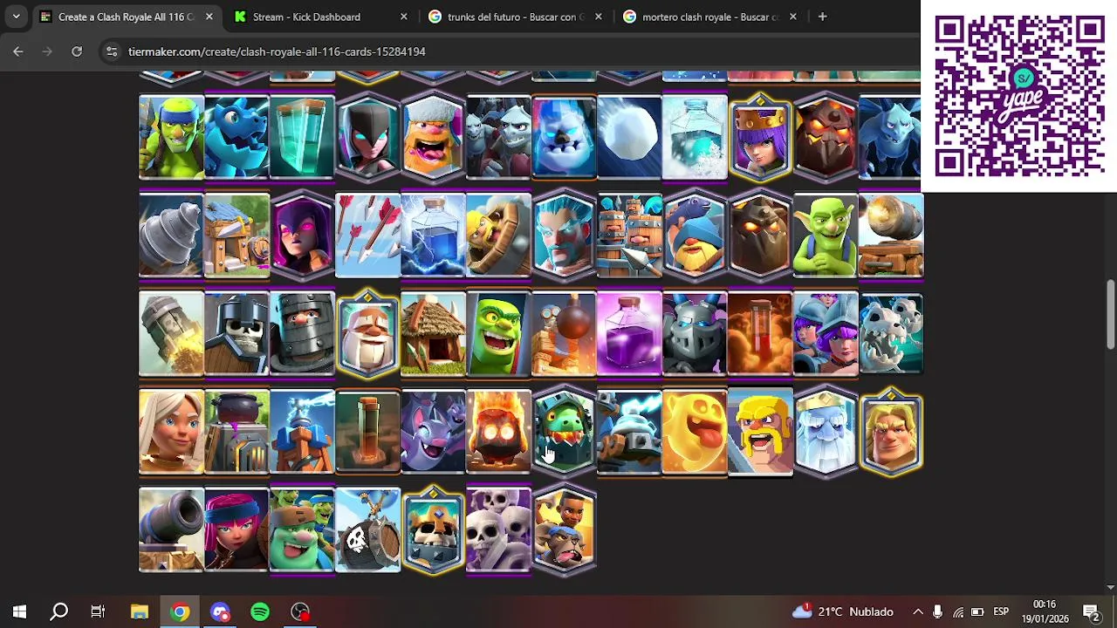Pick the yellow Heal Spirit card
Image resolution: width=1117 pixels, height=628 pixels.
pos(695,432)
